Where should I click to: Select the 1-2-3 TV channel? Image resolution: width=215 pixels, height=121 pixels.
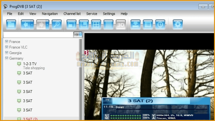30,64
